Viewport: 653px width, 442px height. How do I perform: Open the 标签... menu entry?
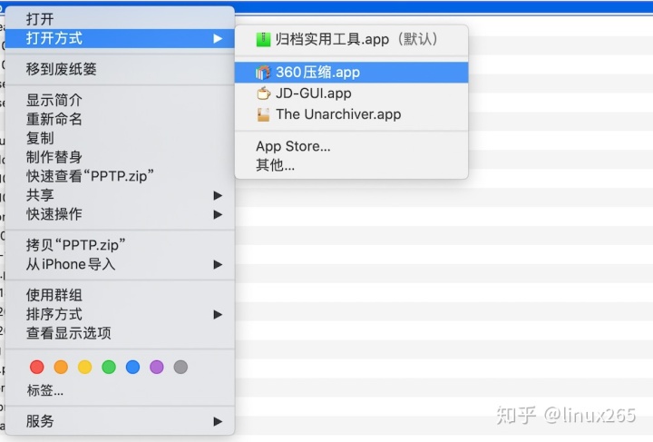click(x=120, y=390)
